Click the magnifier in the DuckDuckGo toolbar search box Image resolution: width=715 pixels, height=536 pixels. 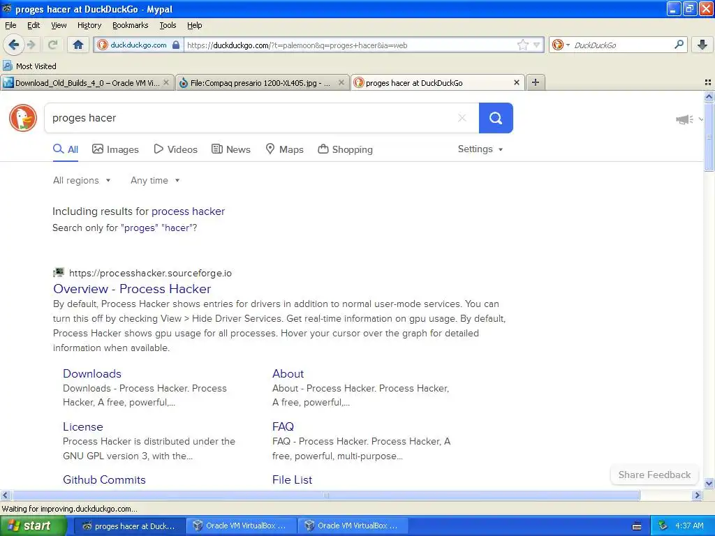pos(679,45)
